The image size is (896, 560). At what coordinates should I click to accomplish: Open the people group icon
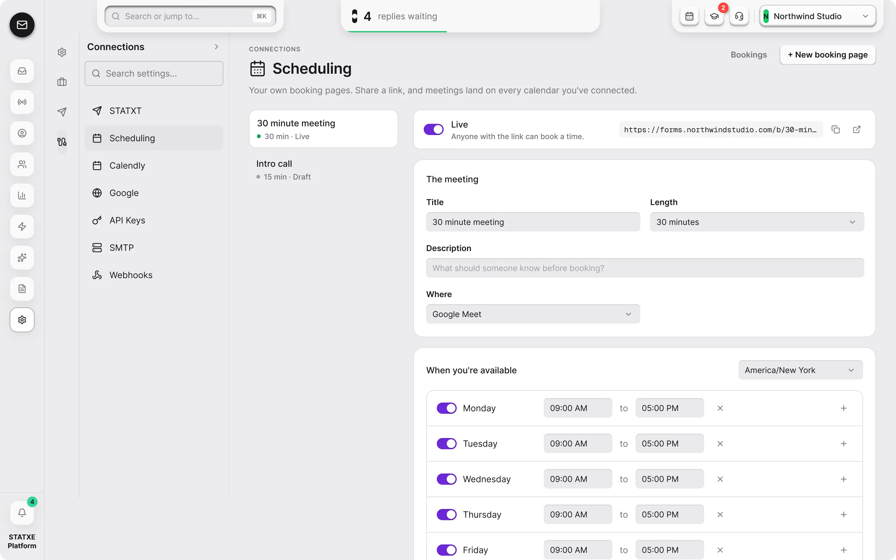pyautogui.click(x=22, y=164)
